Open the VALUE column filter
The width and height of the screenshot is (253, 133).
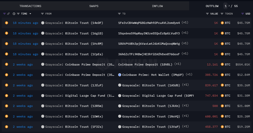pos(207,14)
